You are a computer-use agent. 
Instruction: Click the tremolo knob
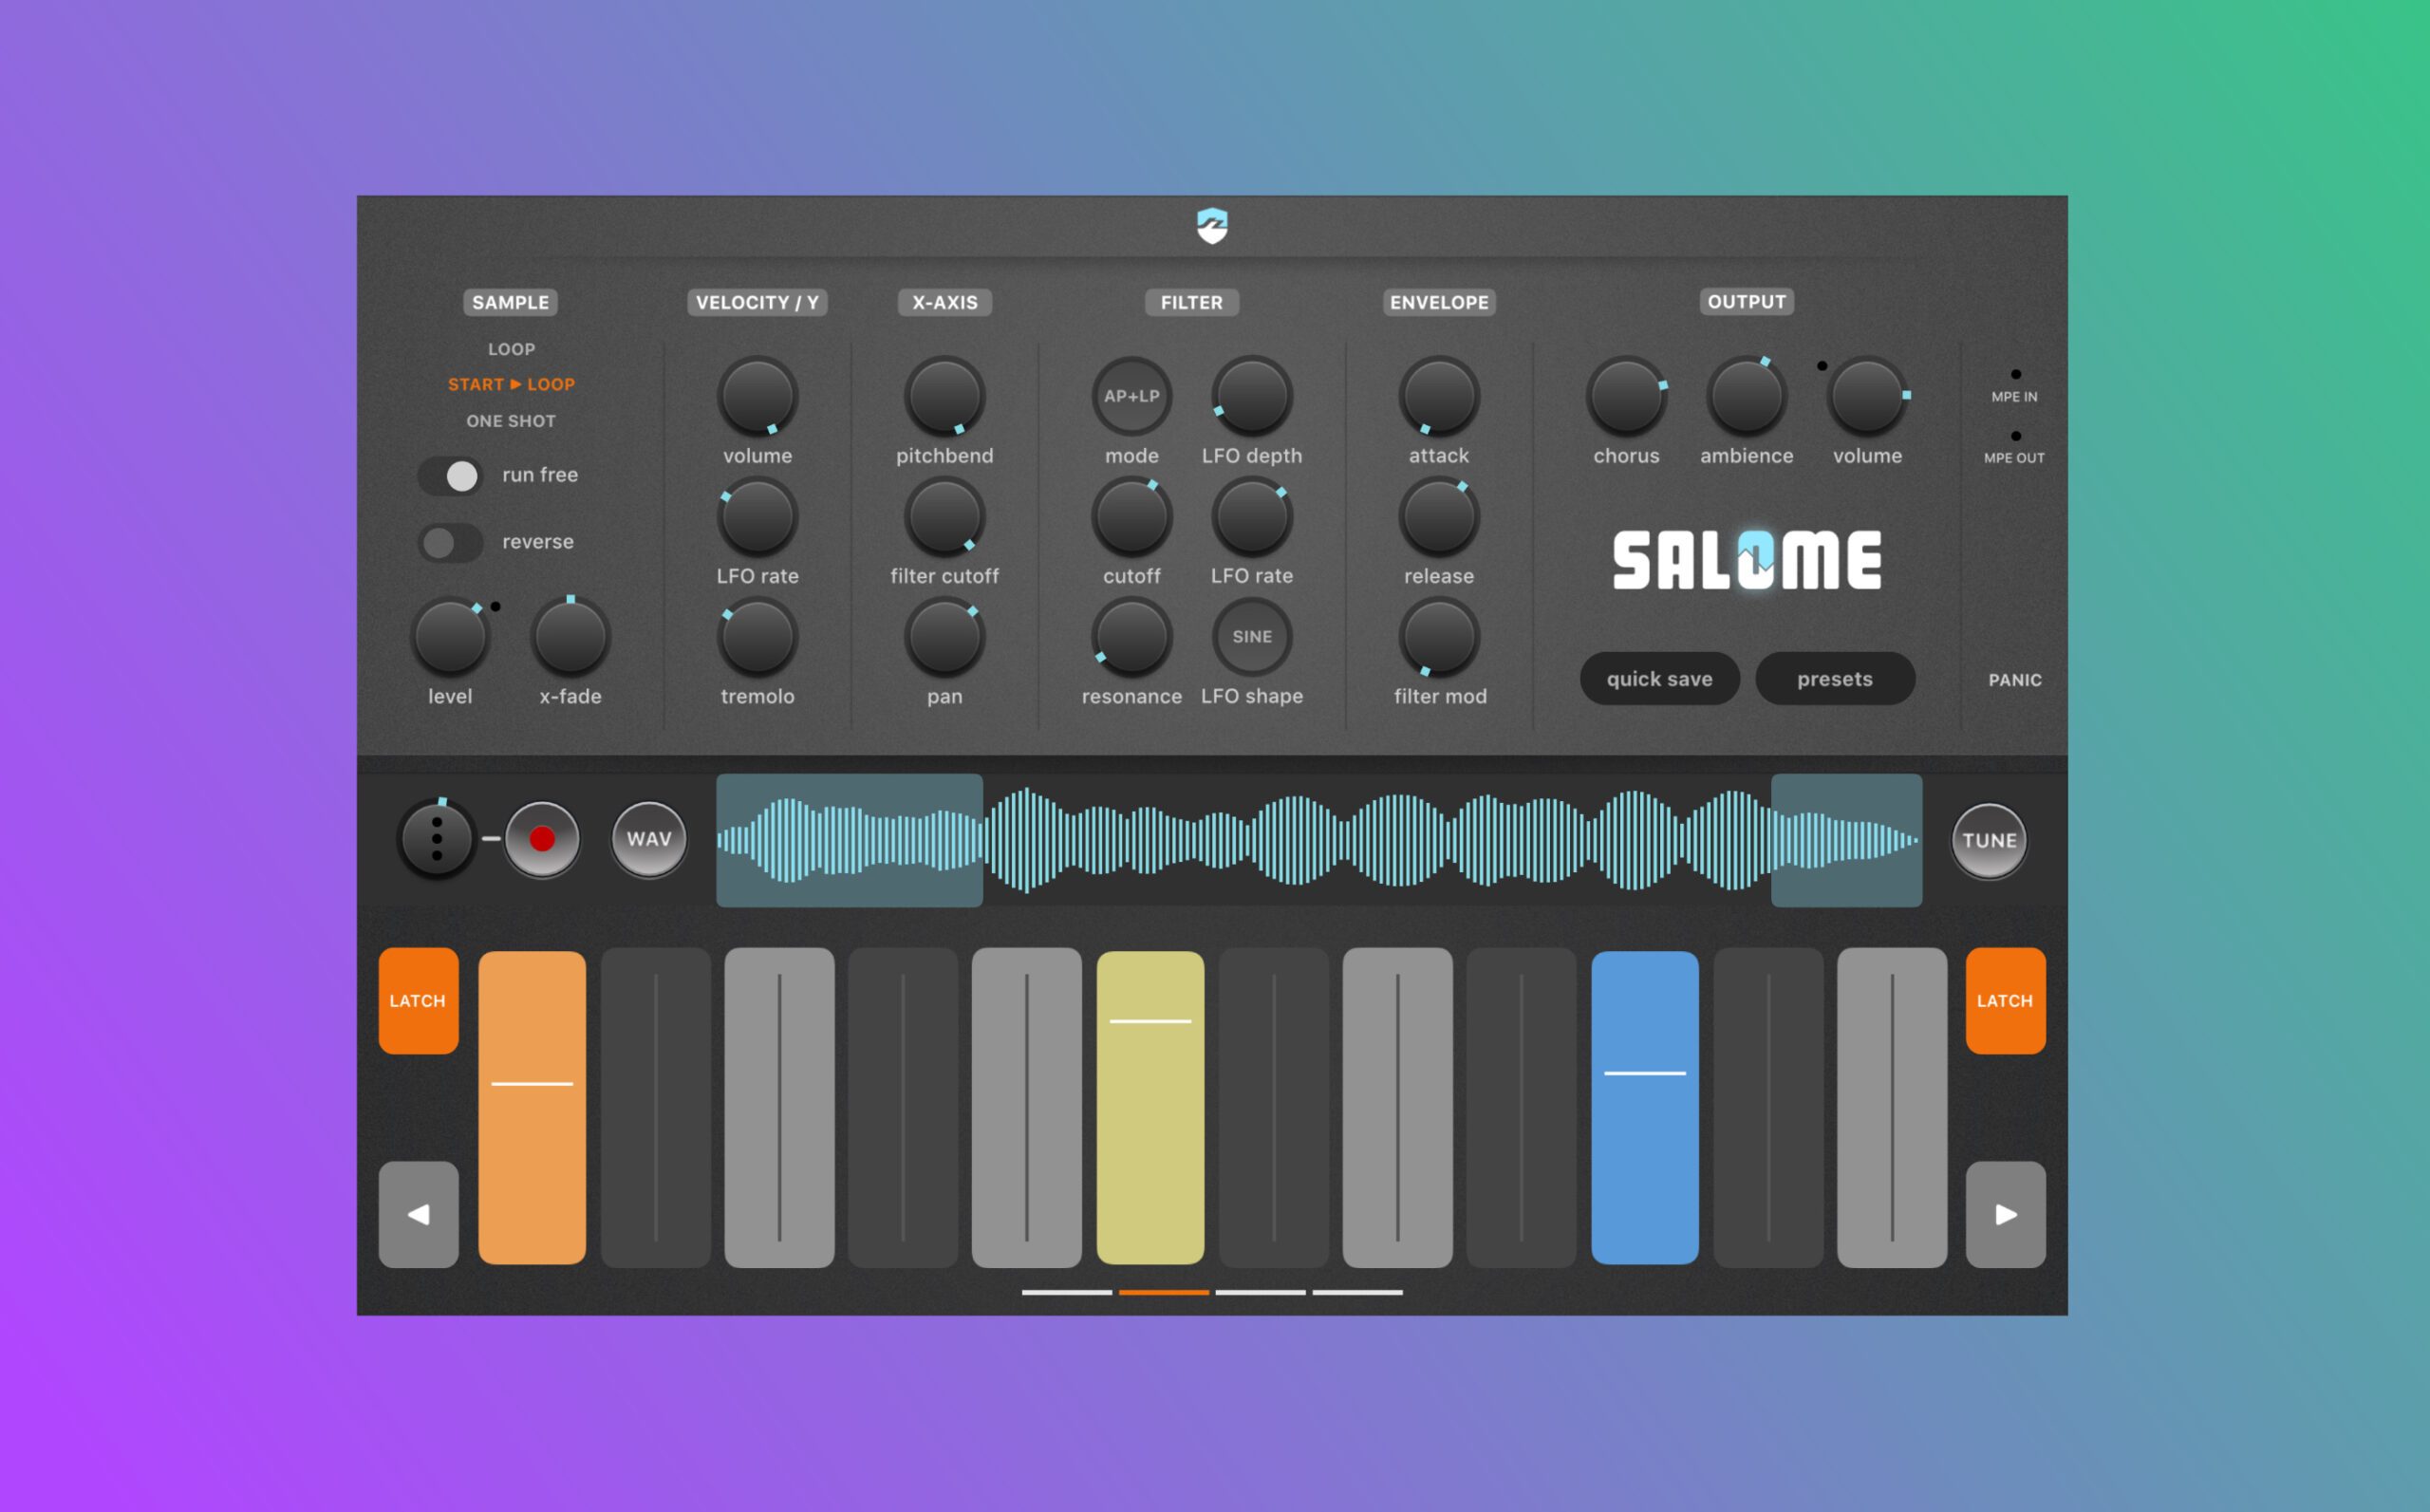pyautogui.click(x=757, y=637)
